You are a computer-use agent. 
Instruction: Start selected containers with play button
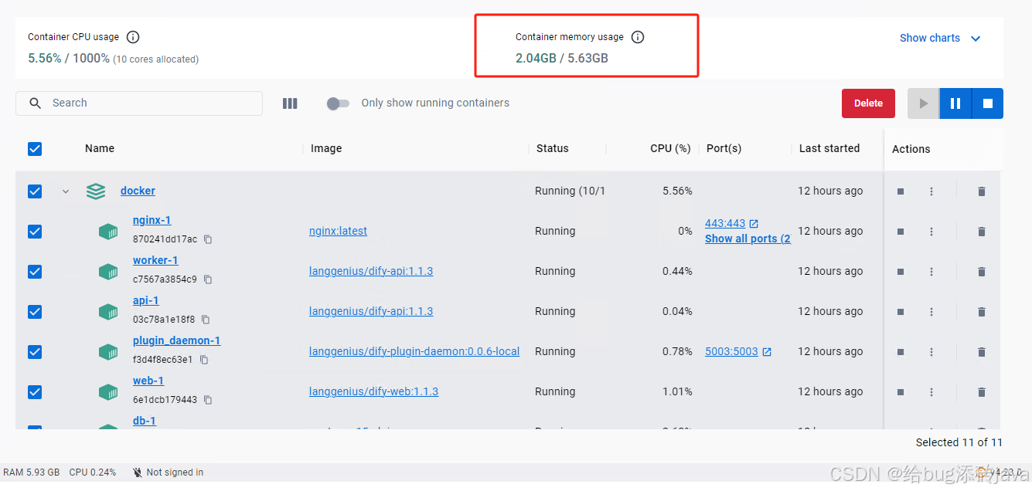point(923,103)
